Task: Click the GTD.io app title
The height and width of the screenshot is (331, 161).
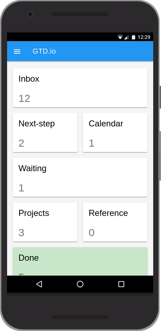Action: point(44,51)
